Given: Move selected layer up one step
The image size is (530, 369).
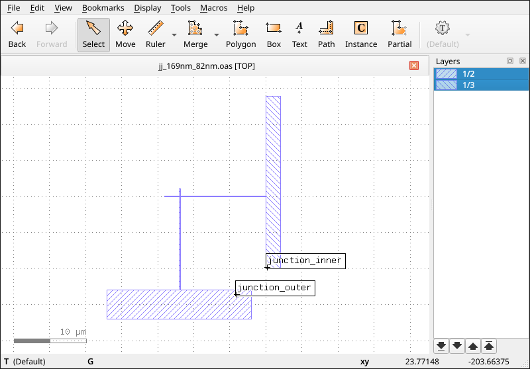Looking at the screenshot, I should pos(473,346).
